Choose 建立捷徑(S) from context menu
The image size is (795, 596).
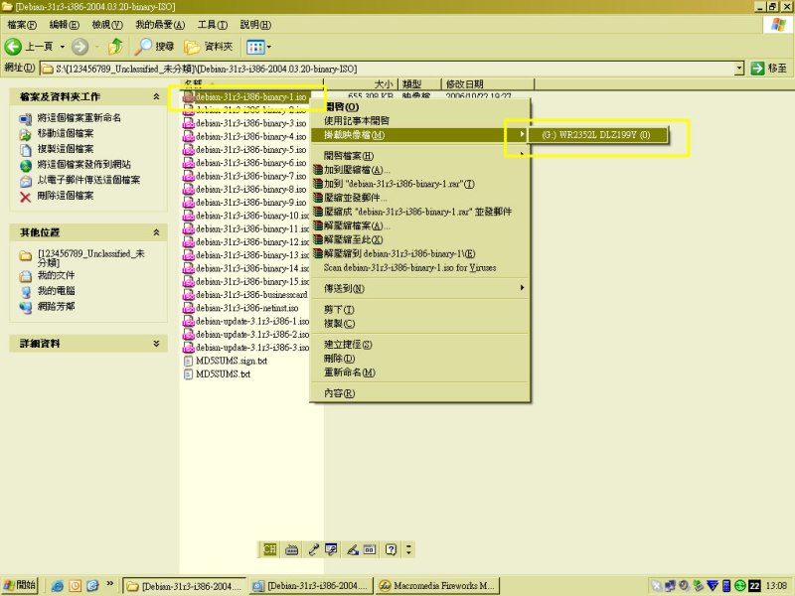coord(419,345)
